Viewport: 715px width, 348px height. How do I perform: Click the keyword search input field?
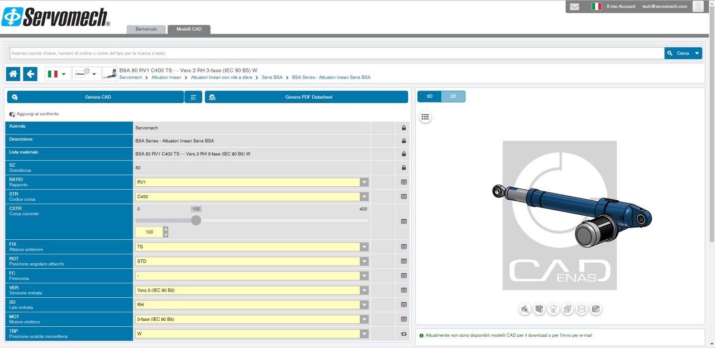(x=337, y=53)
